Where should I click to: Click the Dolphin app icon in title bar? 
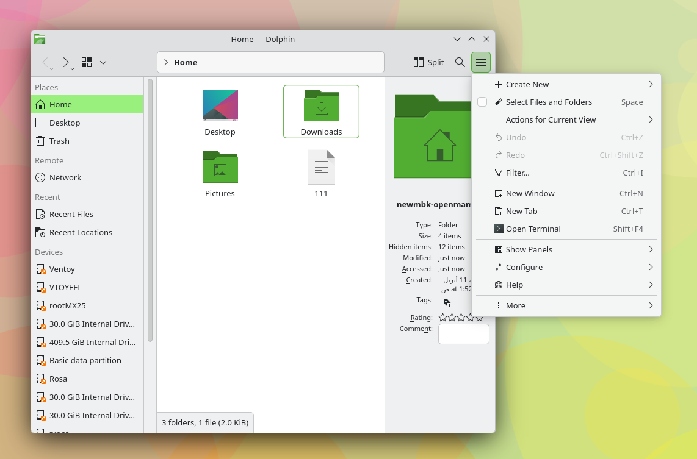[x=40, y=39]
